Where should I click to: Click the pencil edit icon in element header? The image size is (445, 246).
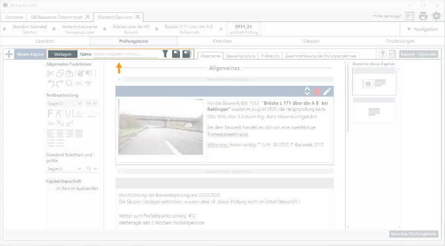click(327, 91)
